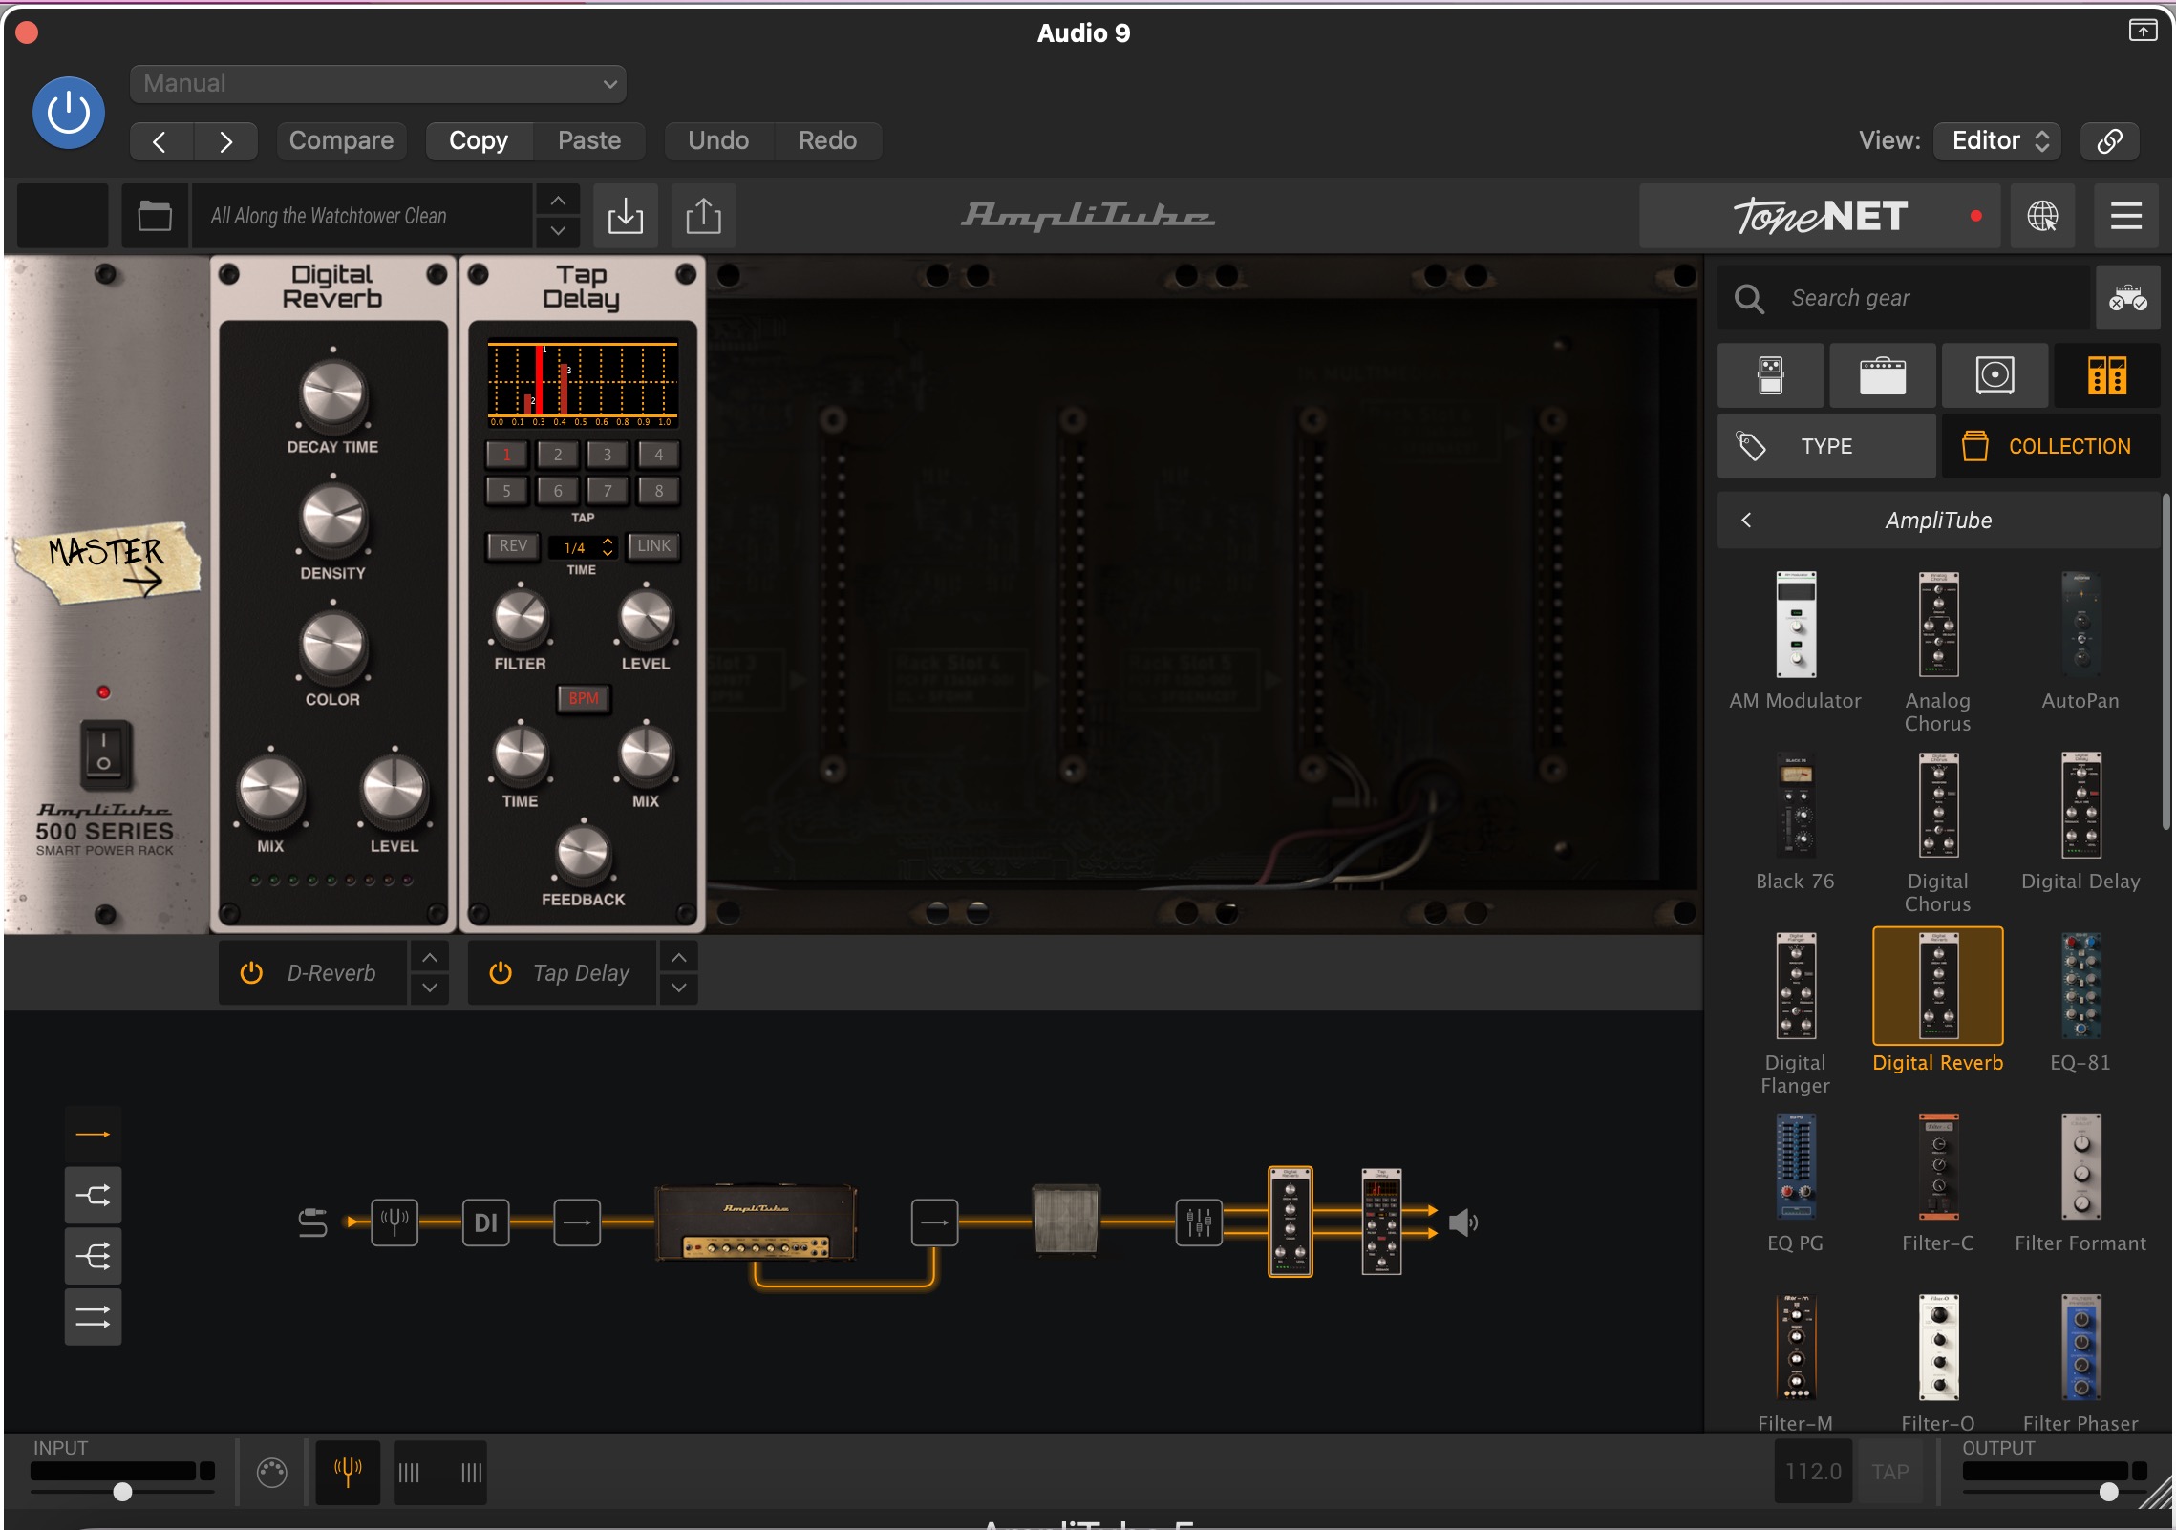Open the Custom Shop cart icon
Viewport: 2176px width, 1530px height.
pyautogui.click(x=2128, y=298)
